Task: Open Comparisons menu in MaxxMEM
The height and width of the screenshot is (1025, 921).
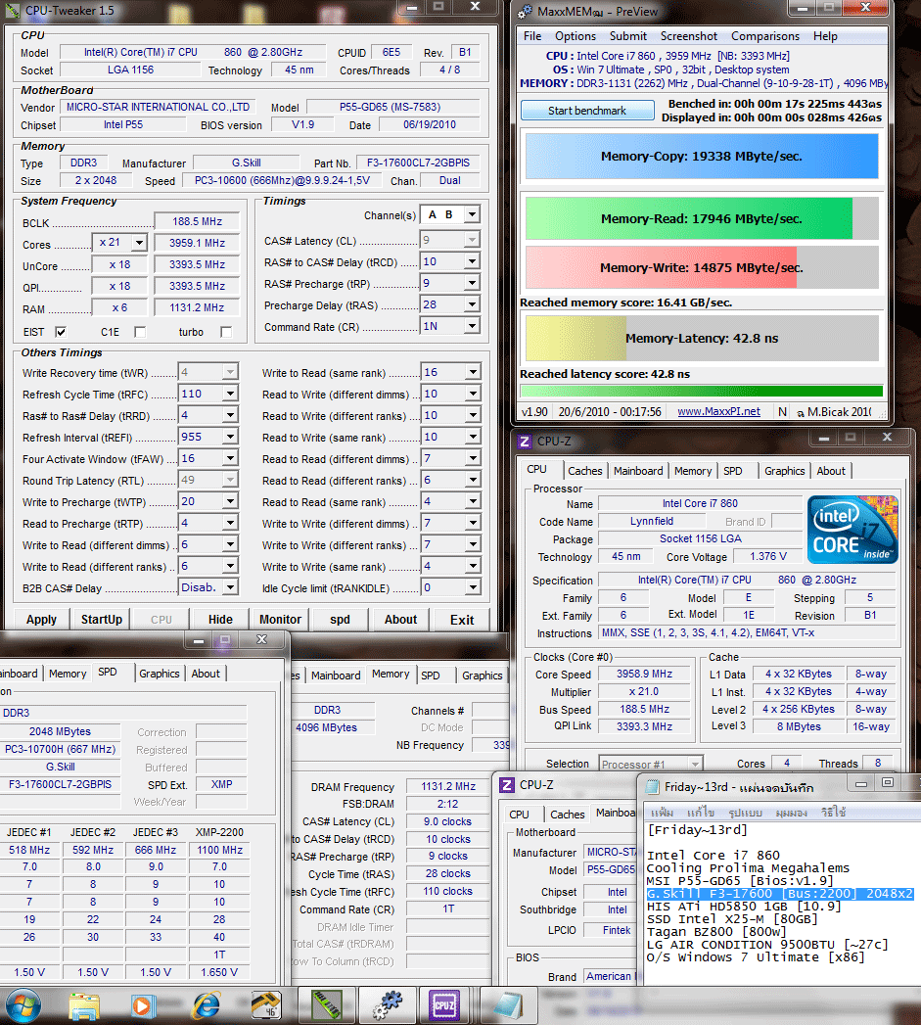Action: click(x=764, y=36)
